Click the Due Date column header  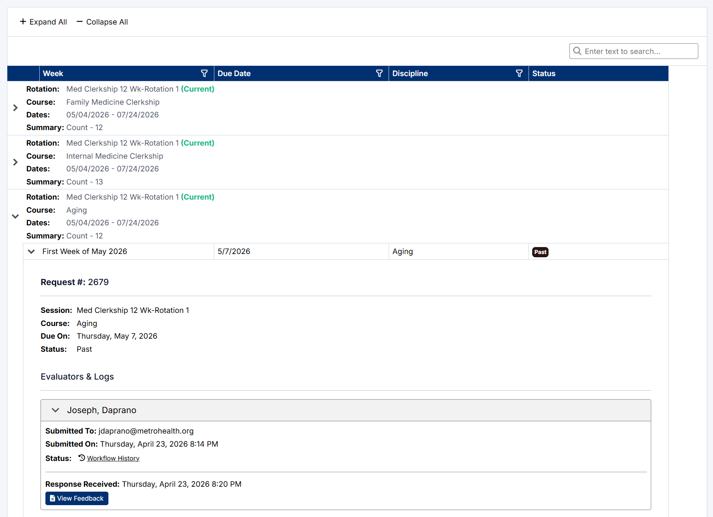tap(234, 74)
